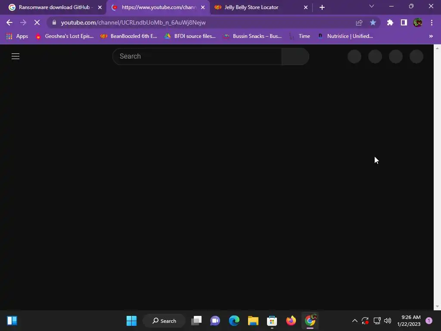
Task: Go forward with the forward arrow
Action: (23, 22)
